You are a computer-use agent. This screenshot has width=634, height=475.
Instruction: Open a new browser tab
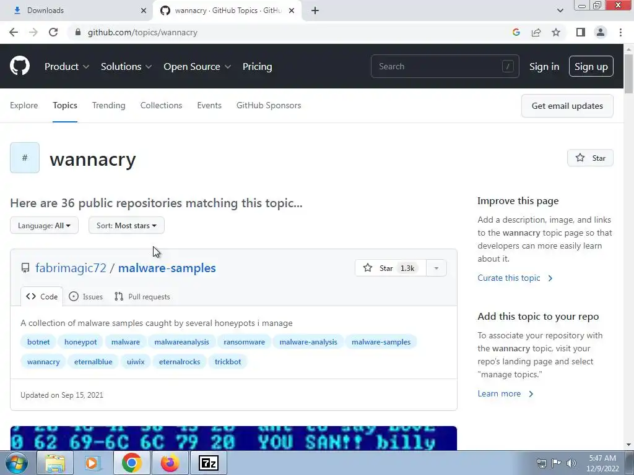coord(315,11)
